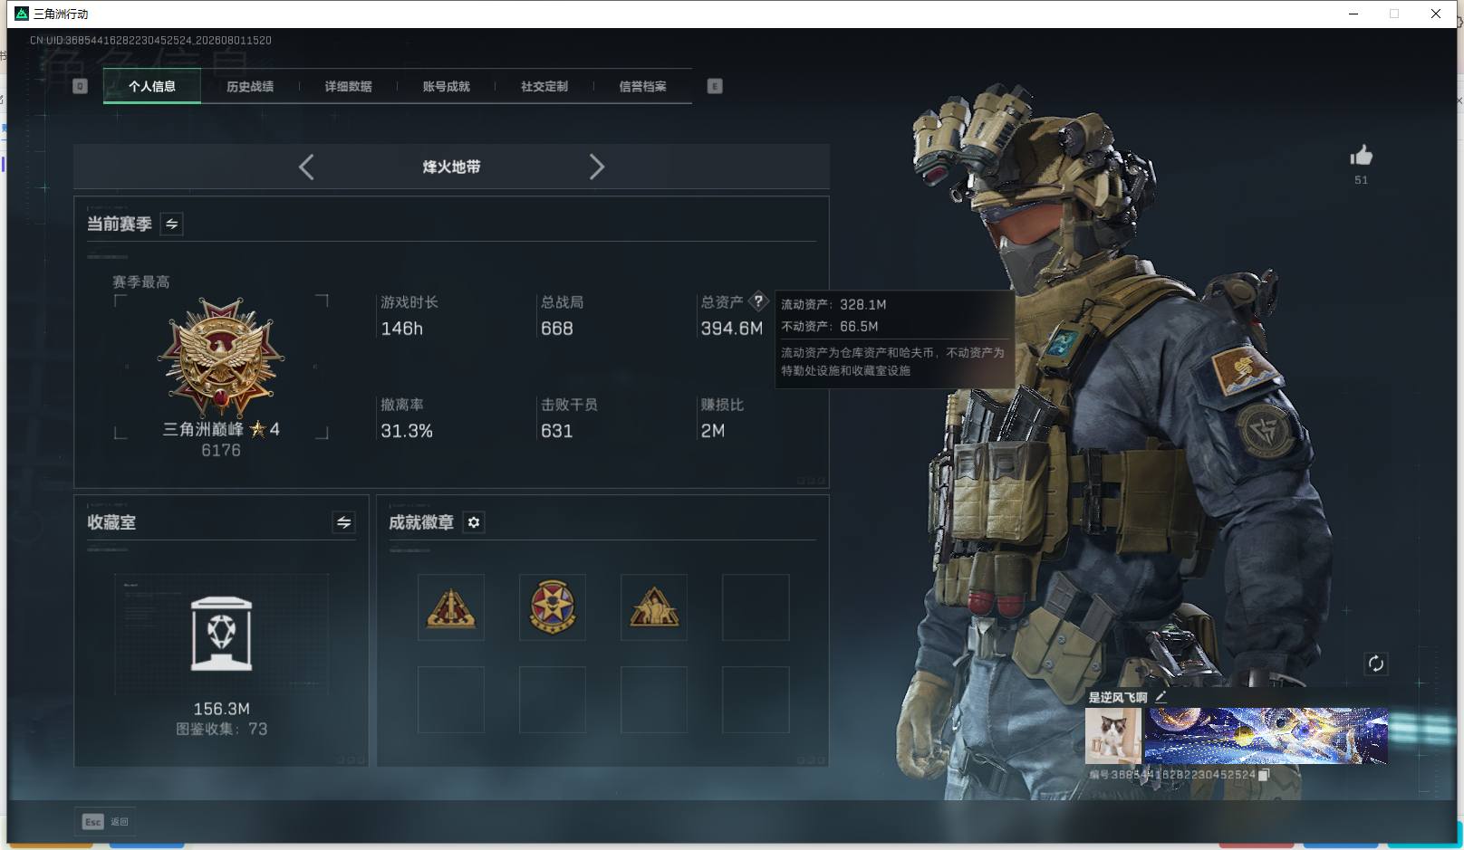The image size is (1464, 850).
Task: Click the cat avatar thumbnail
Action: pyautogui.click(x=1113, y=736)
